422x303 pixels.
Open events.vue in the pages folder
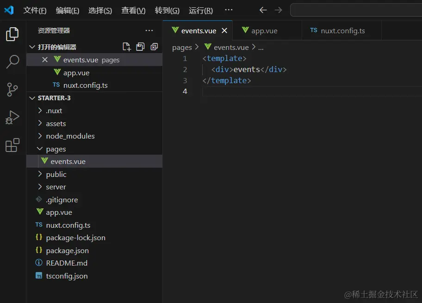pos(94,162)
